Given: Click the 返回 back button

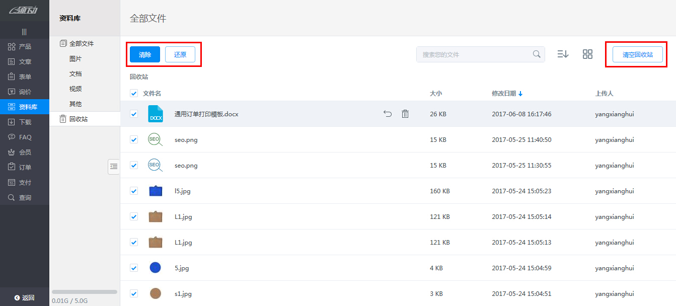Looking at the screenshot, I should pyautogui.click(x=25, y=297).
